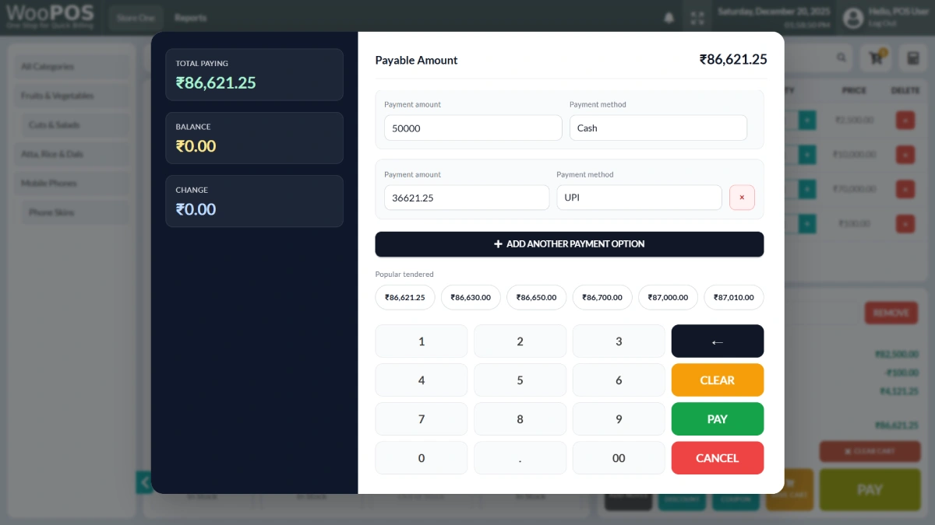Open the calculator icon
This screenshot has width=935, height=525.
[910, 58]
